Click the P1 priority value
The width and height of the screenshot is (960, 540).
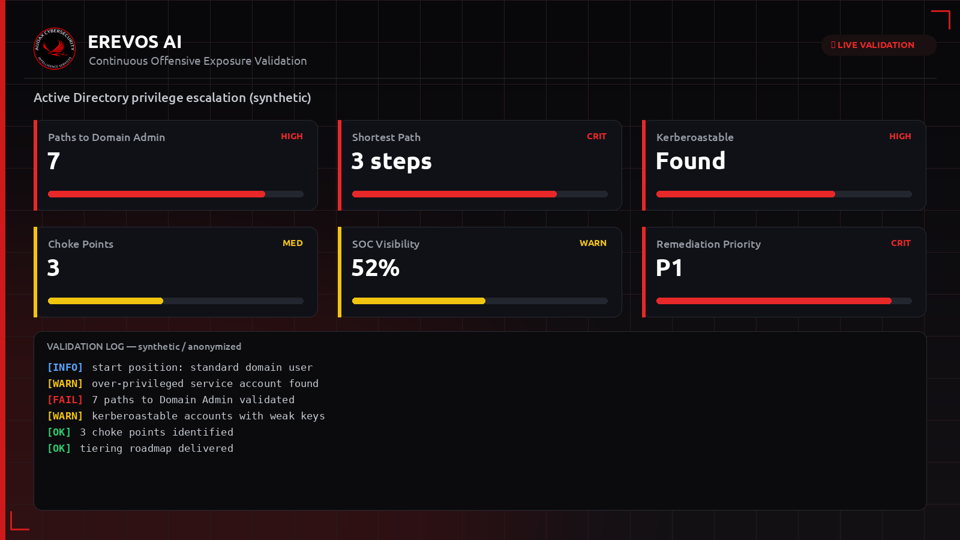[669, 268]
